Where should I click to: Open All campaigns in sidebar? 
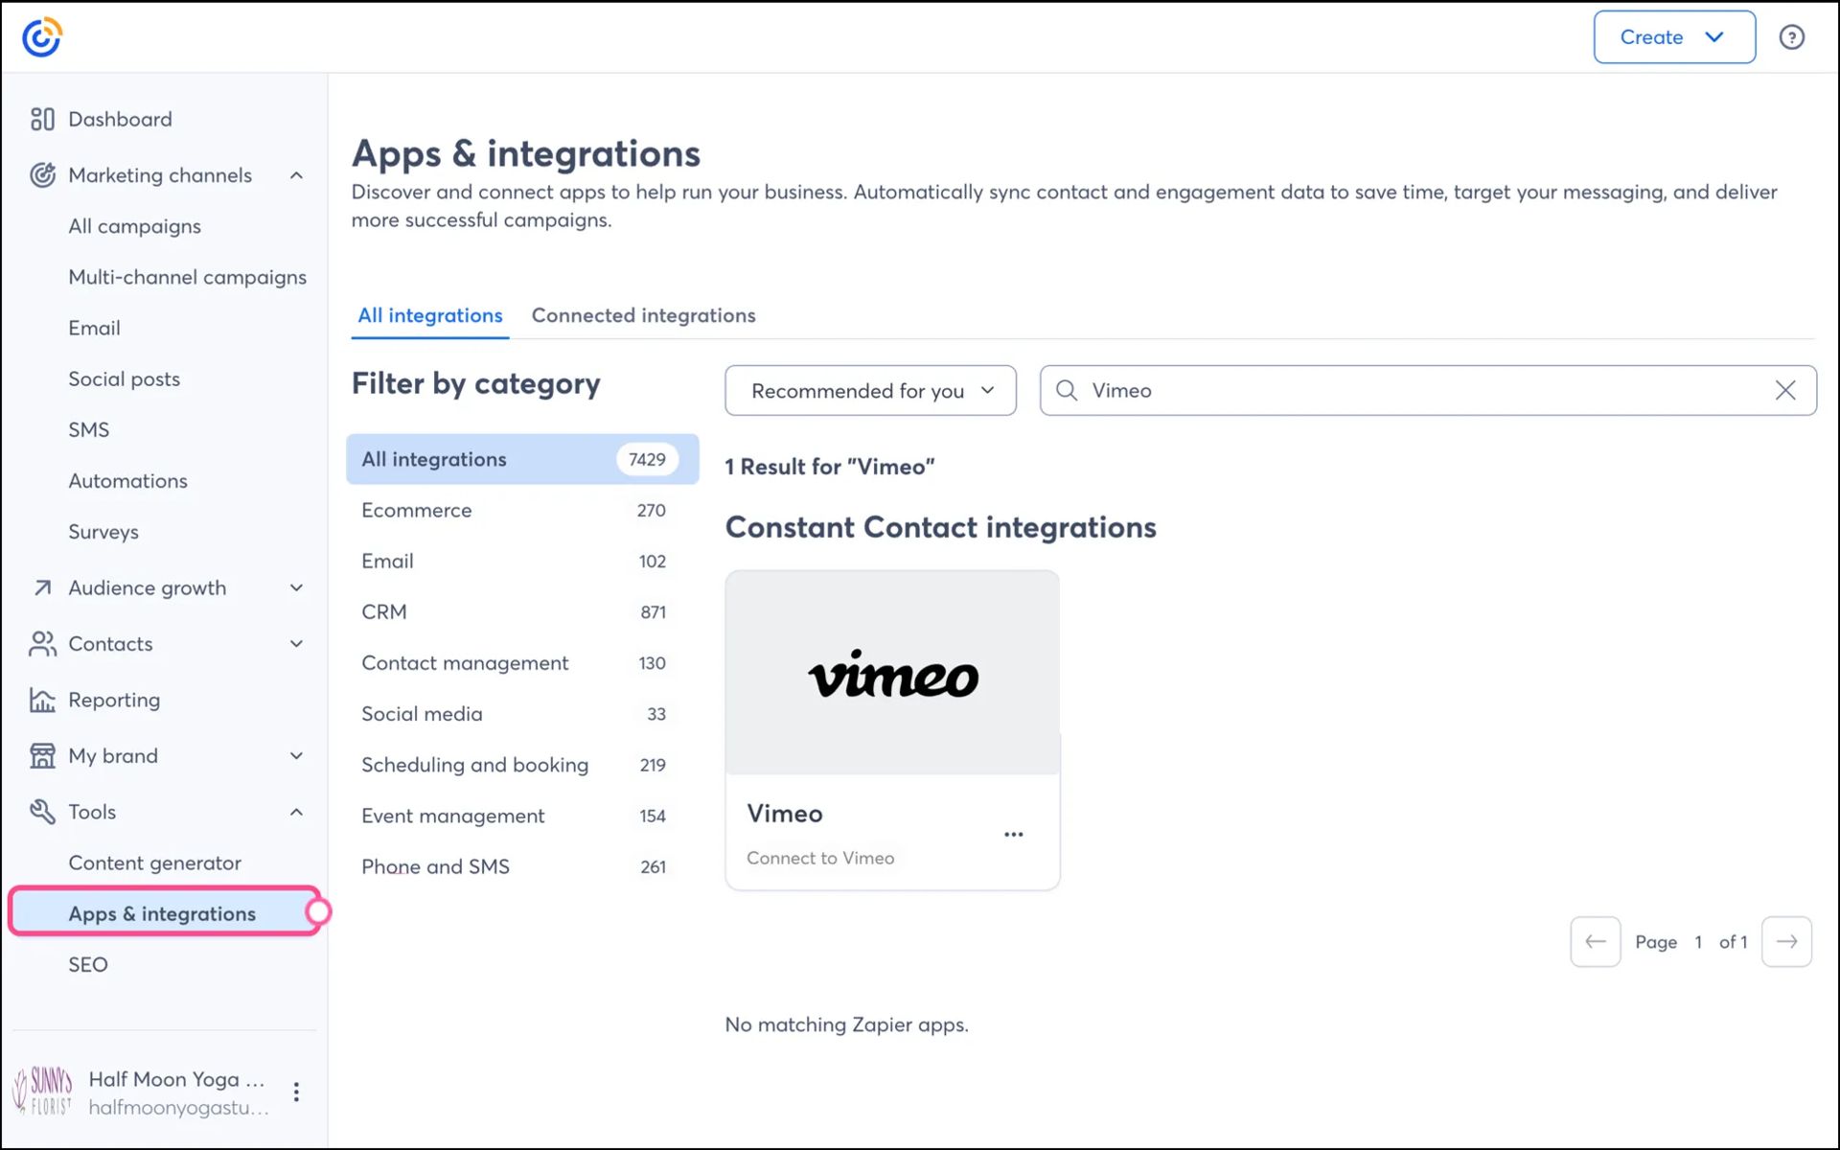(x=134, y=226)
